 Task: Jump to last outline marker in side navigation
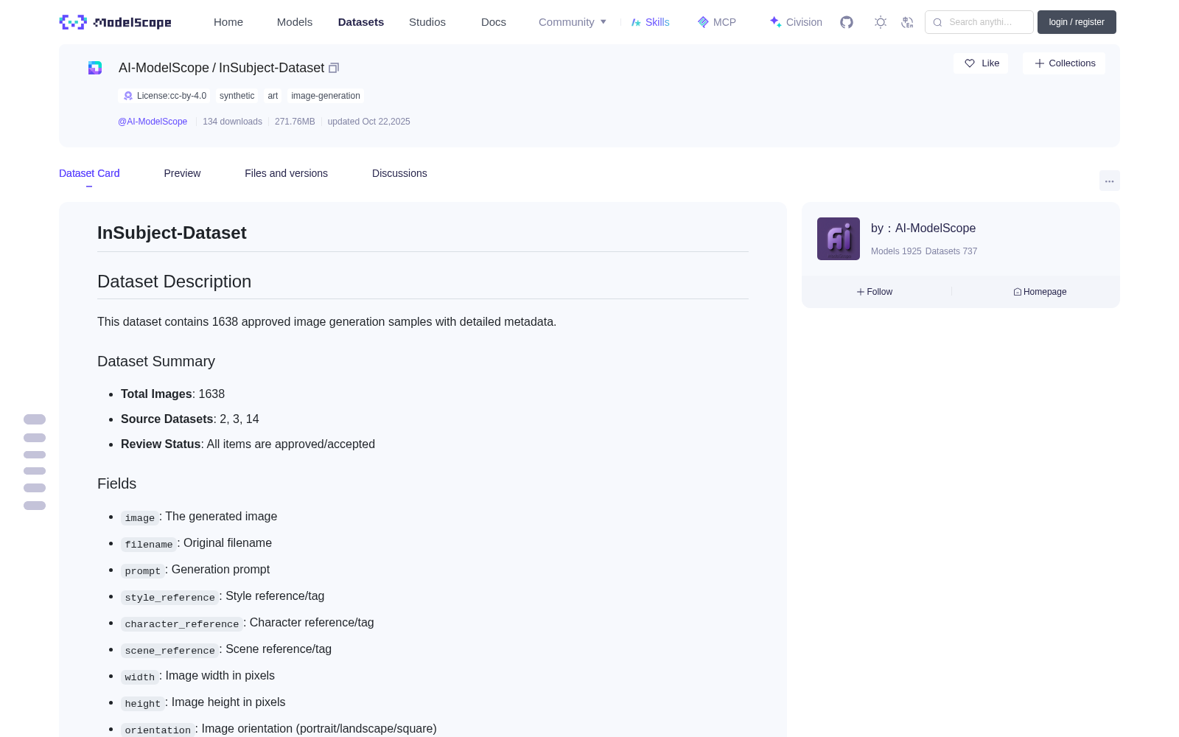[x=35, y=506]
